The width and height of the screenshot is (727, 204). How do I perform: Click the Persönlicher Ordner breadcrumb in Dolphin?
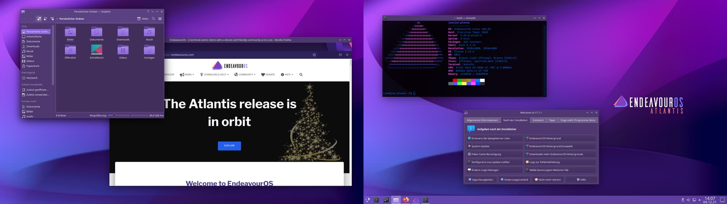(x=72, y=19)
